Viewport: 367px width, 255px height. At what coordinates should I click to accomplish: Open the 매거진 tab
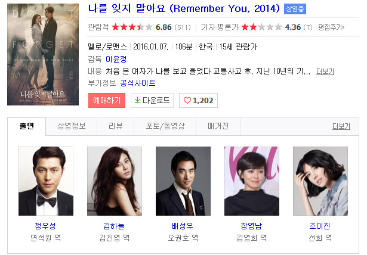(x=218, y=126)
